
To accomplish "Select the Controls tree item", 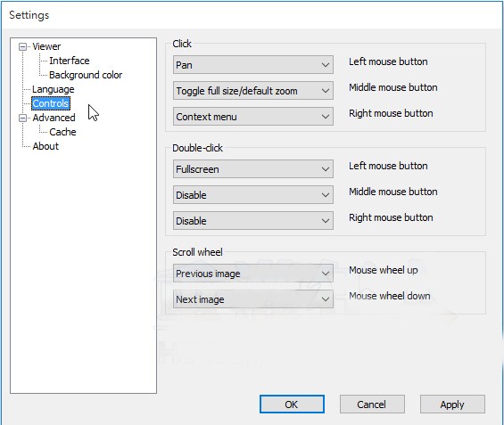I will click(51, 103).
